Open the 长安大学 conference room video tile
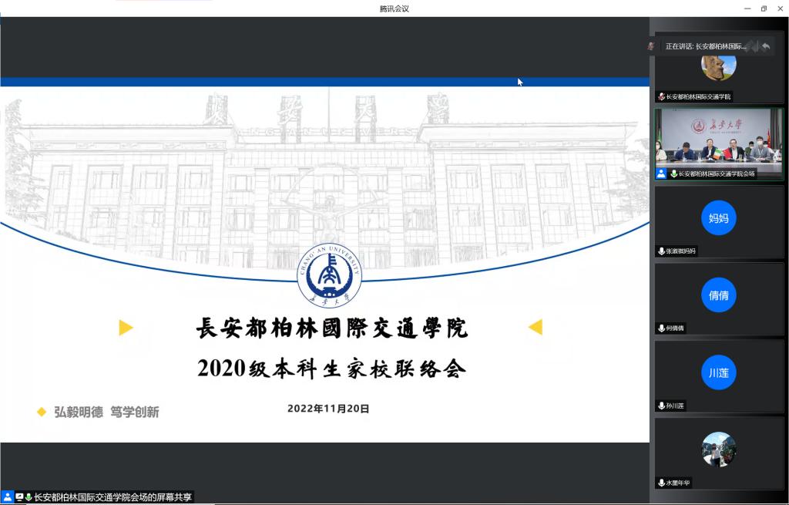This screenshot has height=505, width=789. click(718, 139)
